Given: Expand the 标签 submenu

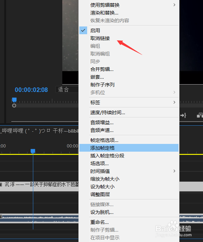Looking at the screenshot, I should pos(129,102).
